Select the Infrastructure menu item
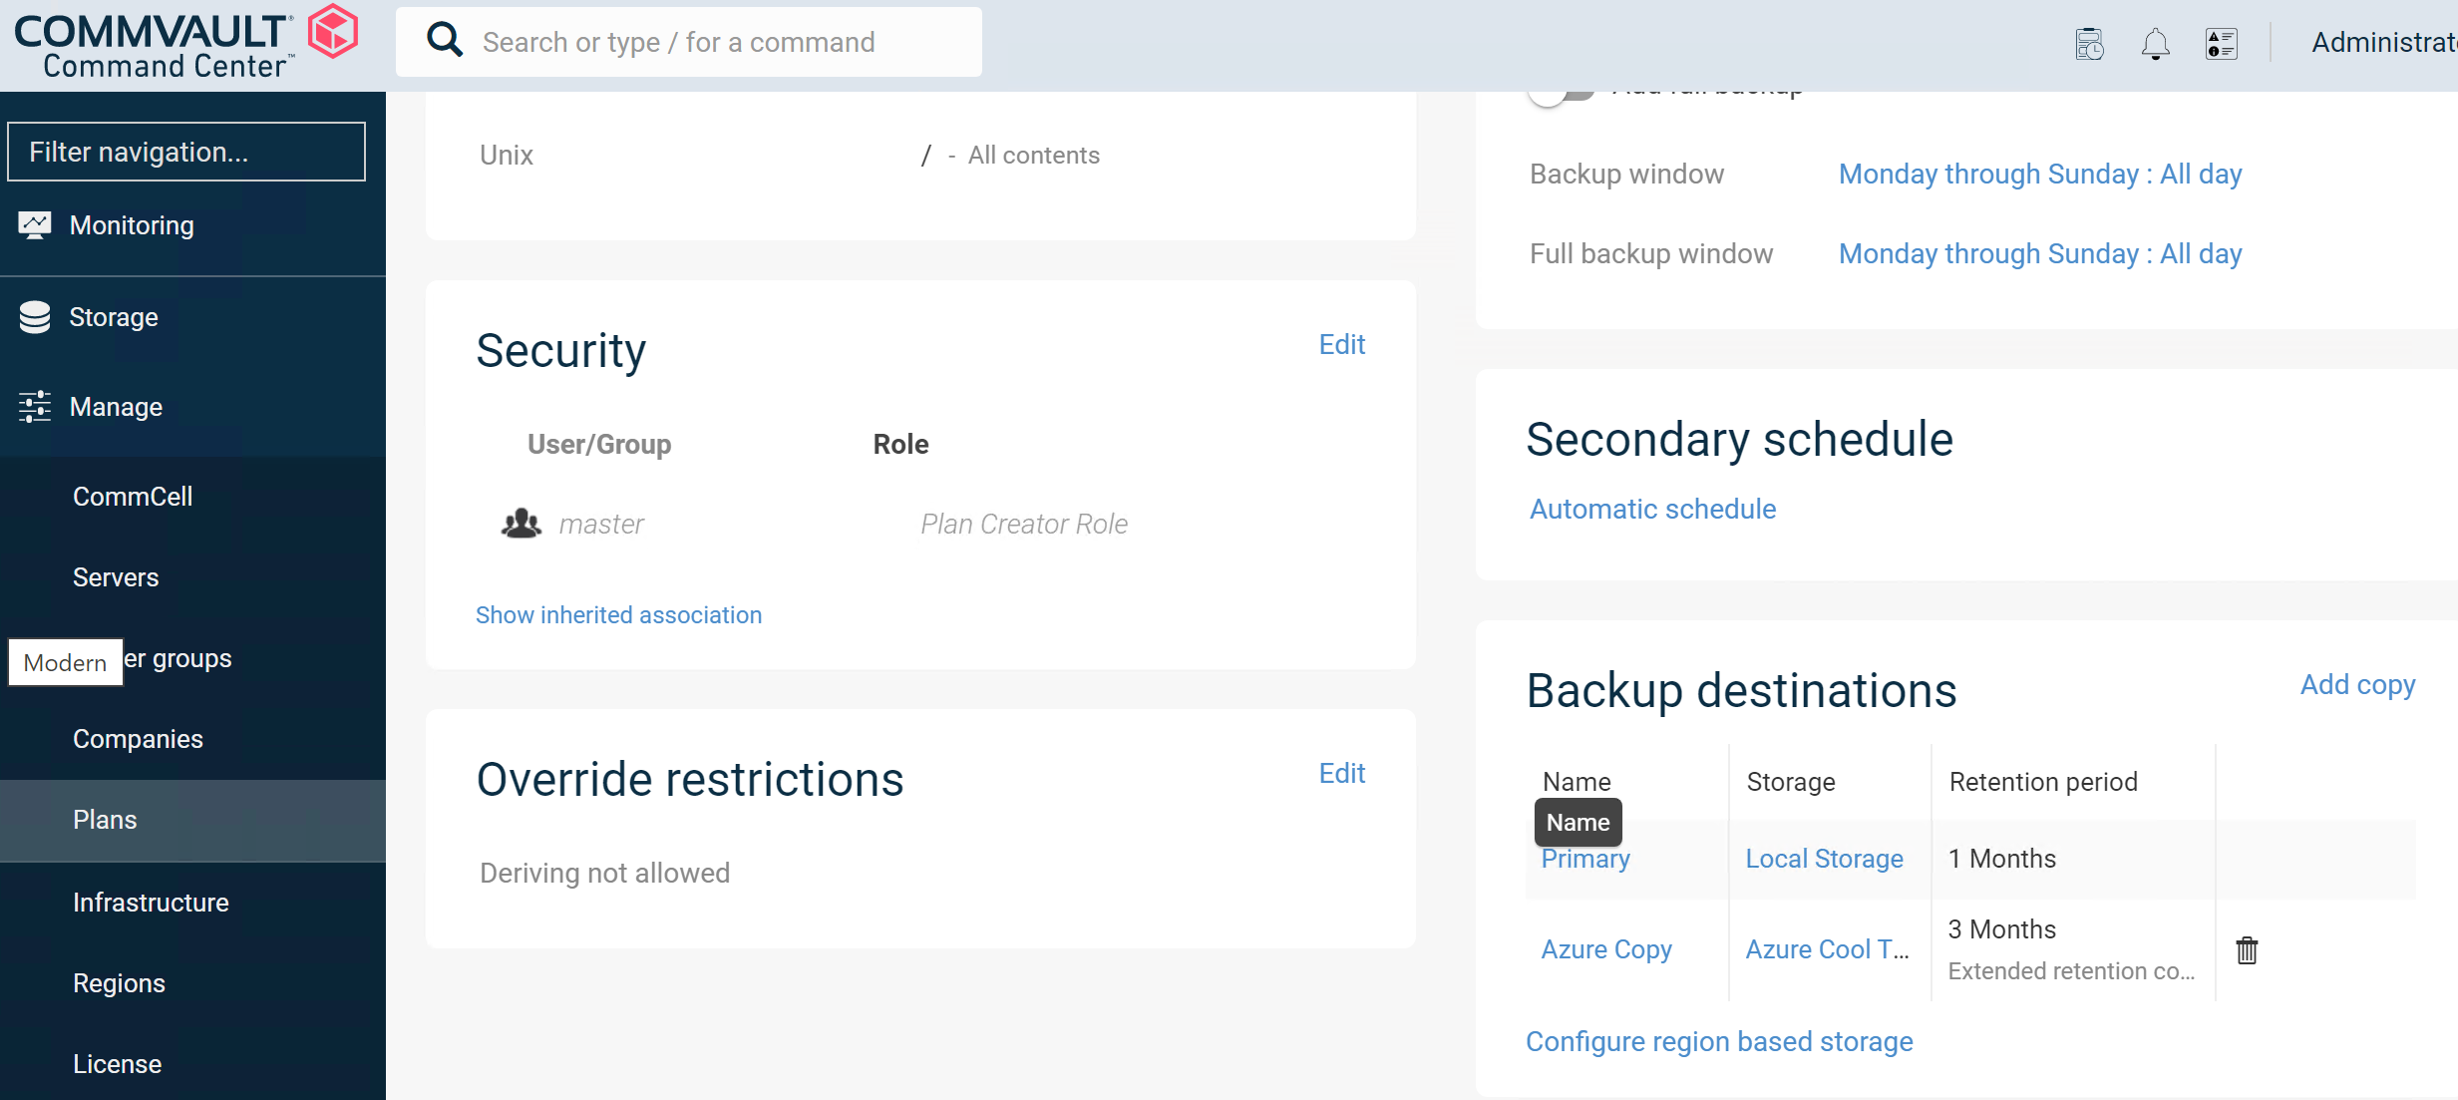The width and height of the screenshot is (2458, 1100). coord(151,901)
